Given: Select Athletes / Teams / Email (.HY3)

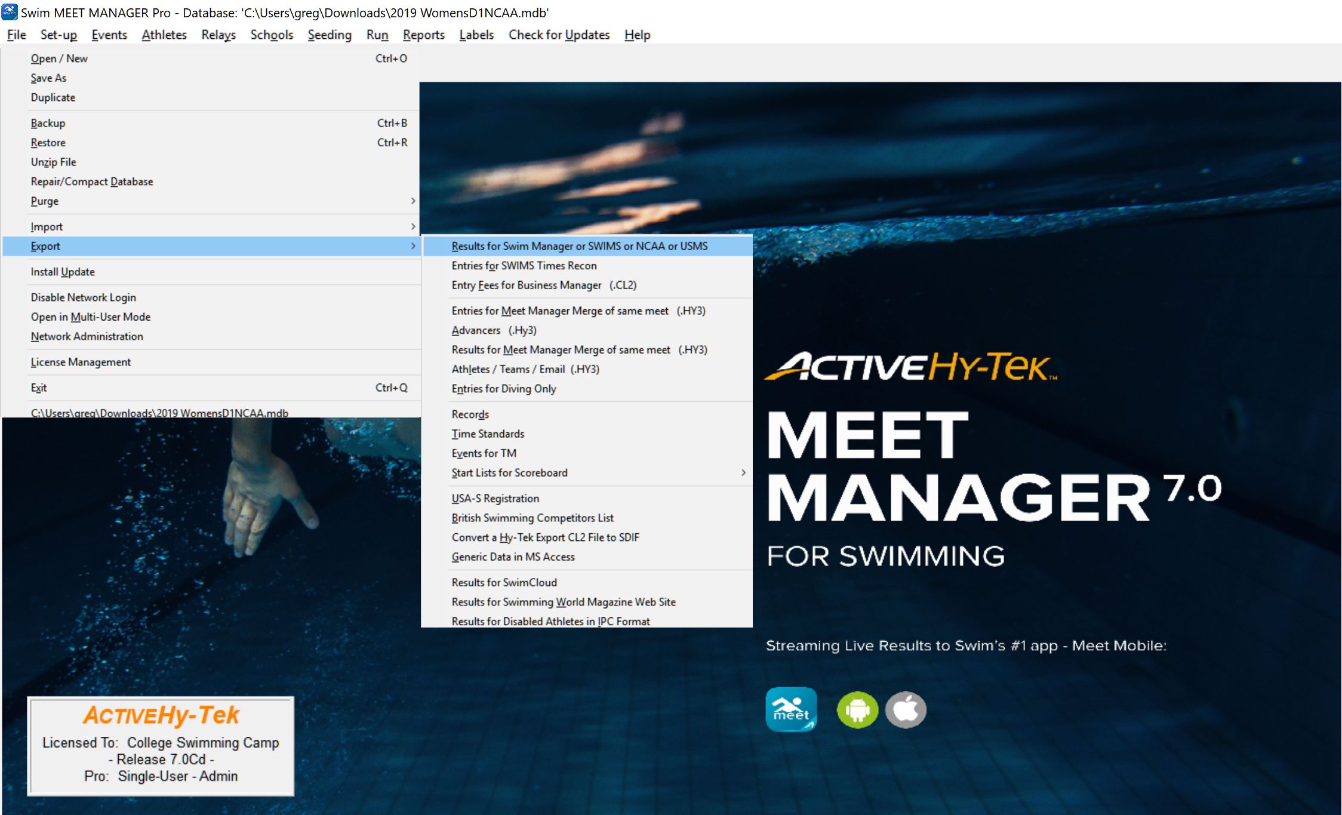Looking at the screenshot, I should point(587,369).
